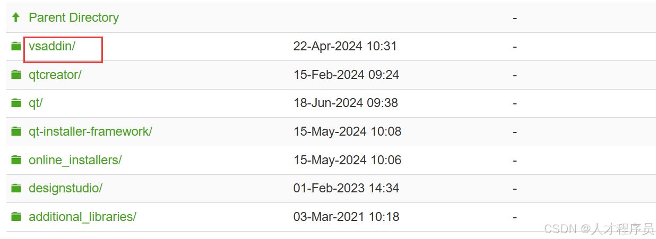656x239 pixels.
Task: Open the qt/ directory link
Action: click(36, 103)
